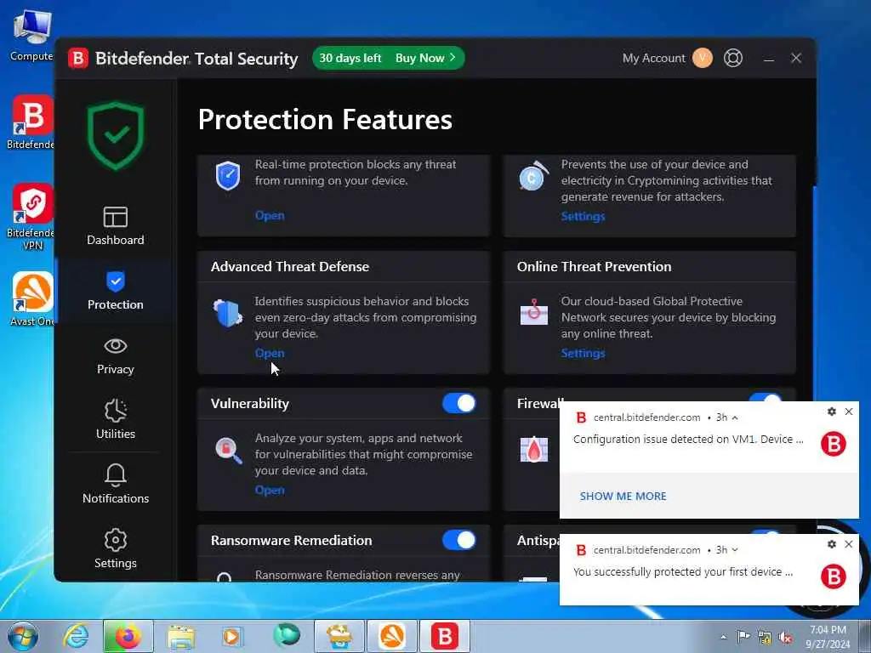Open Bitdefender VPN desktop shortcut

[x=31, y=217]
